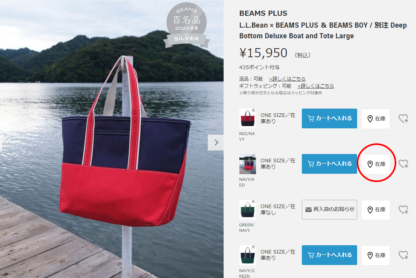Select GREEN/NAVY color thumbnail
Viewport: 416px width, 278px height.
[248, 210]
